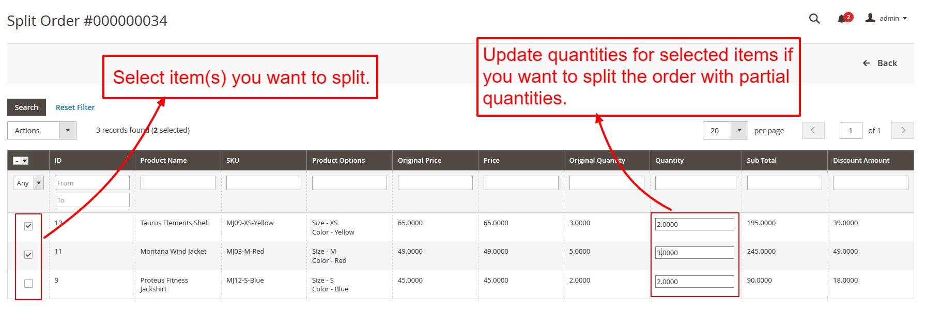The image size is (926, 311).
Task: Click the Back button
Action: pos(879,63)
